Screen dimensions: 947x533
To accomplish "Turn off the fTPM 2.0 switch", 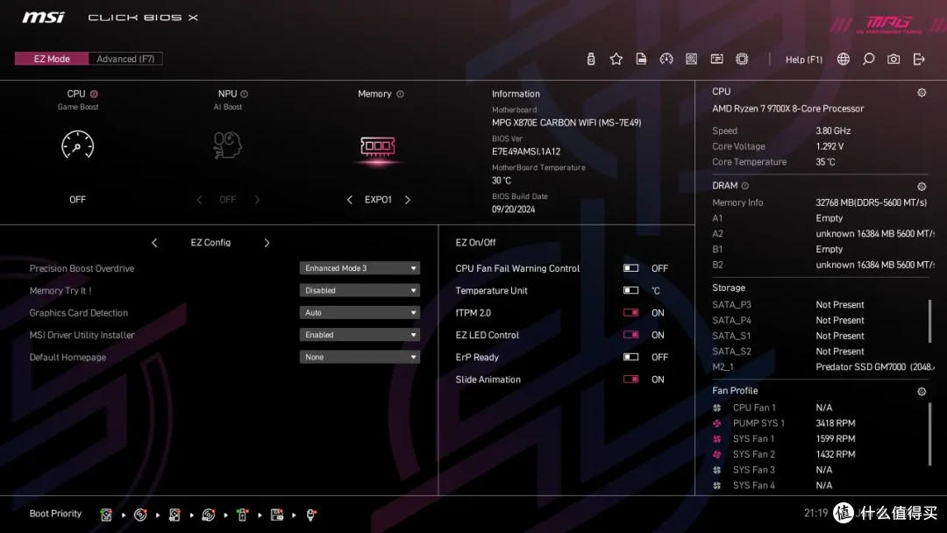I will pos(631,313).
